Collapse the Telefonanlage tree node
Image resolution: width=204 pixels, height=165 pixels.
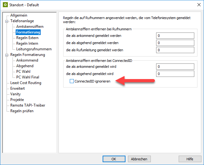(7, 21)
